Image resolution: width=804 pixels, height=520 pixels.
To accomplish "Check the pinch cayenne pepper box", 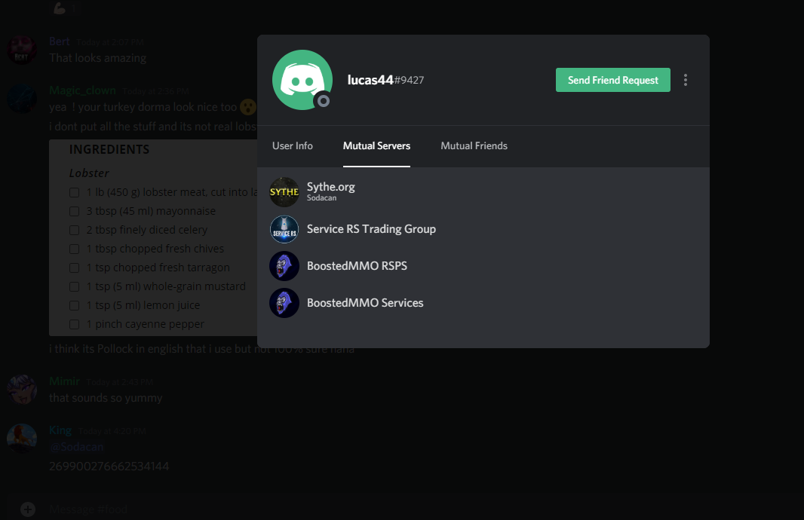I will pyautogui.click(x=75, y=324).
